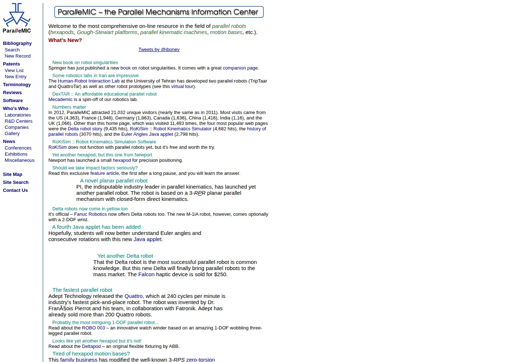Open the Gallery page
The height and width of the screenshot is (362, 522).
pos(12,134)
